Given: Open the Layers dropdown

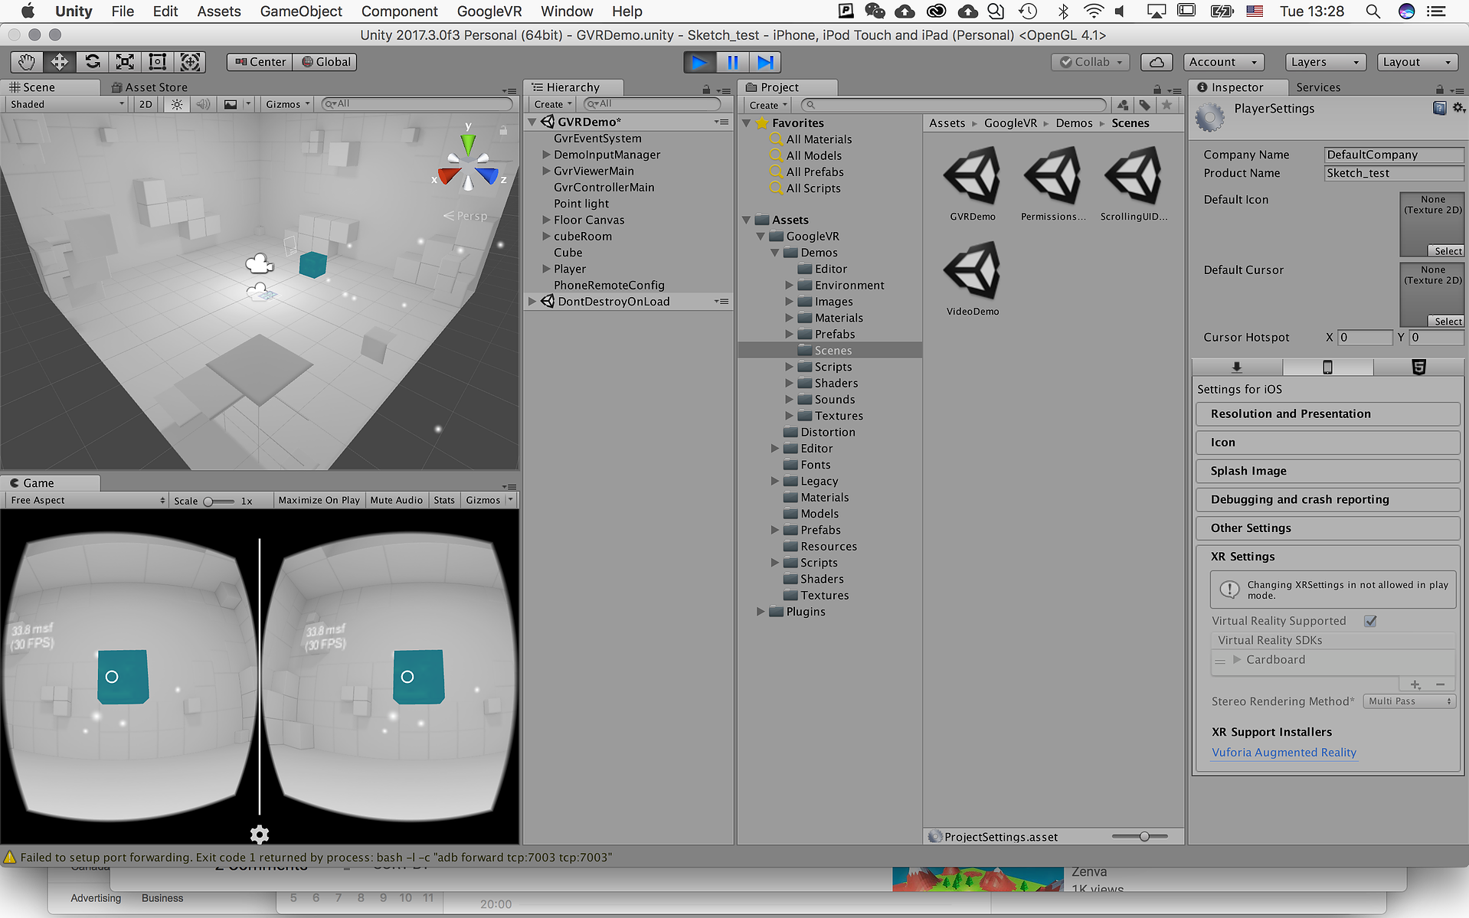Looking at the screenshot, I should tap(1324, 62).
